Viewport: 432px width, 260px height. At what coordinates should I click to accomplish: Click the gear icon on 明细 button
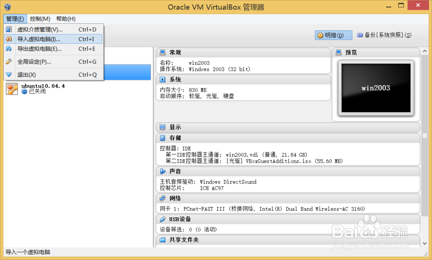click(x=320, y=35)
